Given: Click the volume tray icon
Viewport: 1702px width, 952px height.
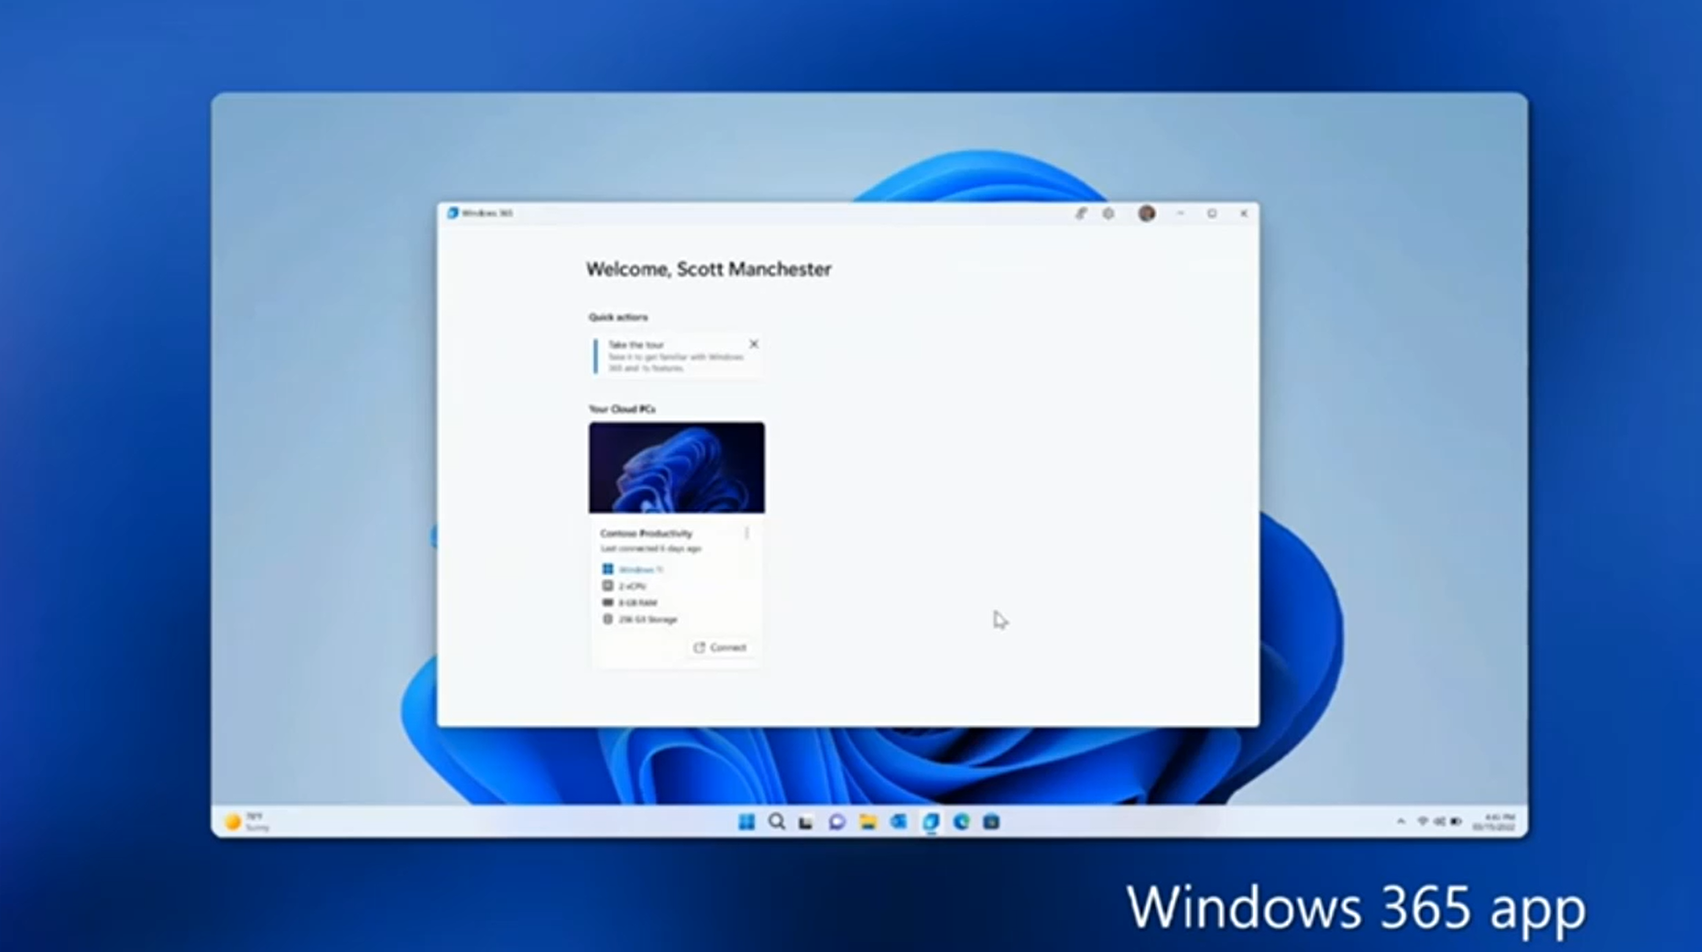Looking at the screenshot, I should [1439, 822].
